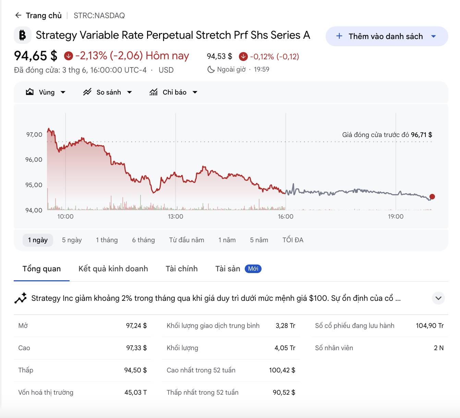Click the Bitcoin logo next to Strategy title
The height and width of the screenshot is (418, 460).
coord(23,35)
